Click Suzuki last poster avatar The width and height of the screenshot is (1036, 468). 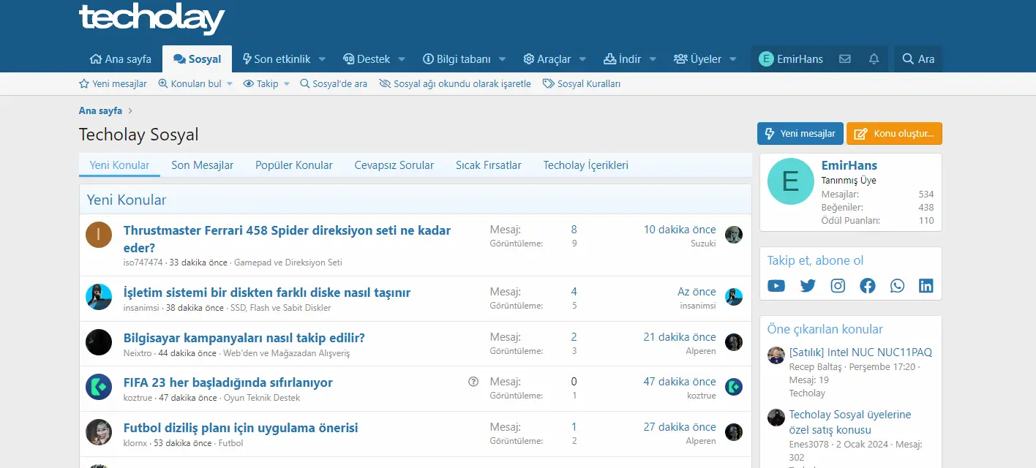(734, 235)
